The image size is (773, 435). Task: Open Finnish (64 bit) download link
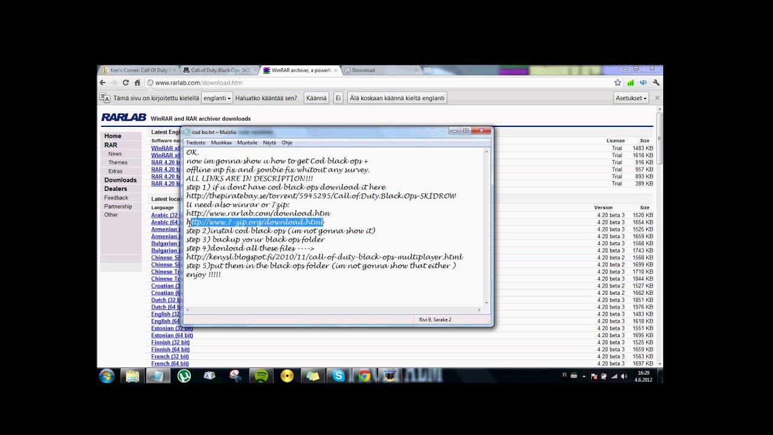pyautogui.click(x=170, y=350)
